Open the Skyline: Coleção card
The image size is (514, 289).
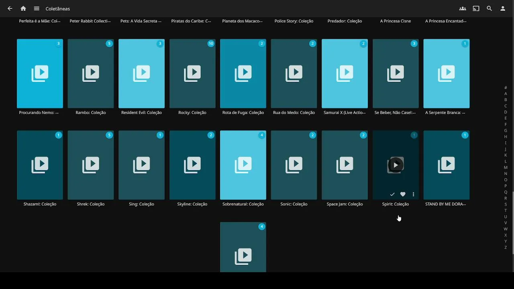coord(192,165)
